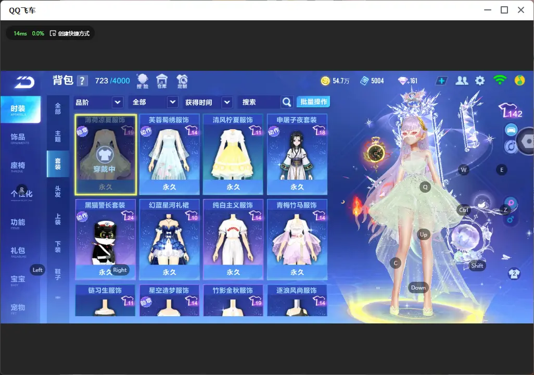Select the 幻蓝星河礼裙 outfit card
Image resolution: width=534 pixels, height=375 pixels.
(x=169, y=240)
